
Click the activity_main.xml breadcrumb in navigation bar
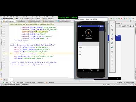(47, 19)
